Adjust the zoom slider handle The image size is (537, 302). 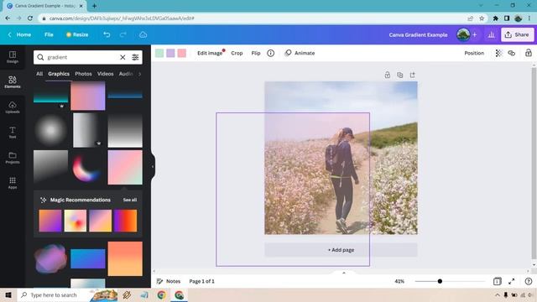pos(440,281)
